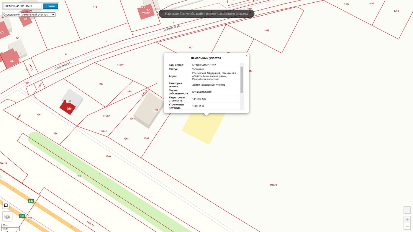
Task: Click the Категория земель: field label
Action: pos(175,85)
